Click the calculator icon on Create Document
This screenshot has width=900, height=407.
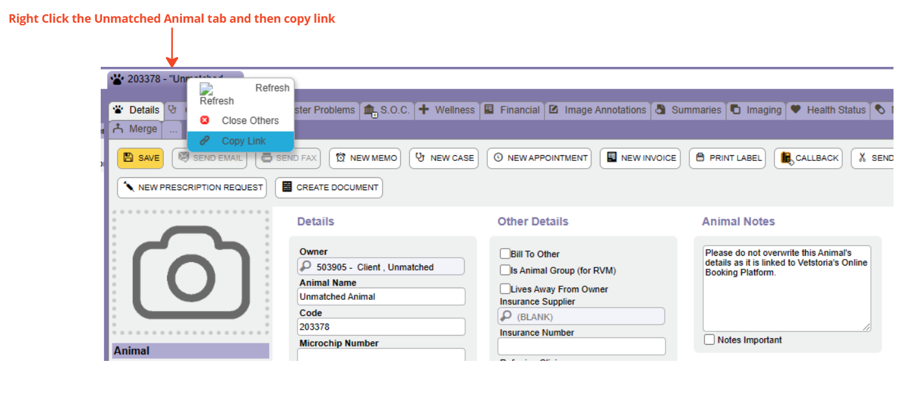(287, 187)
